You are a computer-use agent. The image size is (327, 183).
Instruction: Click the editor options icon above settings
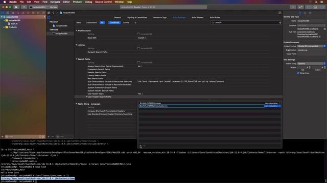pos(279,13)
